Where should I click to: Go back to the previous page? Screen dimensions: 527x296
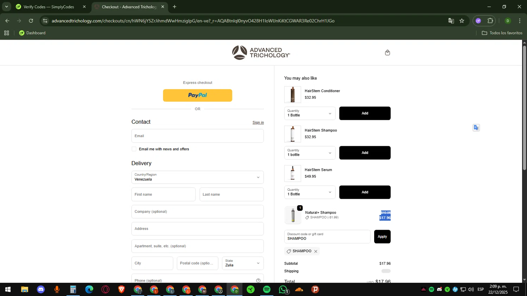[7, 21]
